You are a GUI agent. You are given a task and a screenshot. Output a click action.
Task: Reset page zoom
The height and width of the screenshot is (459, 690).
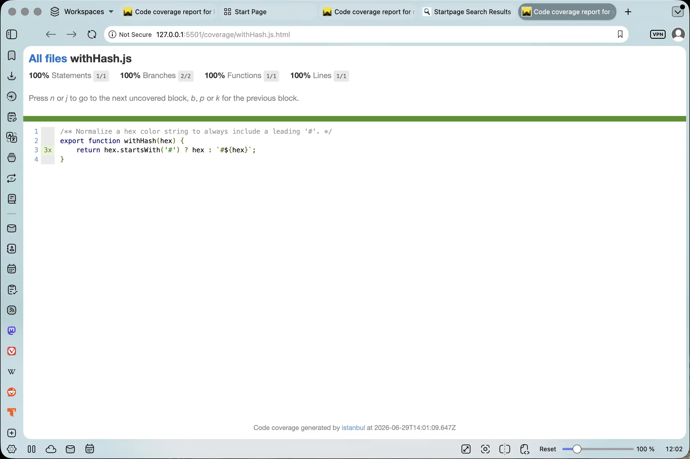(x=548, y=449)
